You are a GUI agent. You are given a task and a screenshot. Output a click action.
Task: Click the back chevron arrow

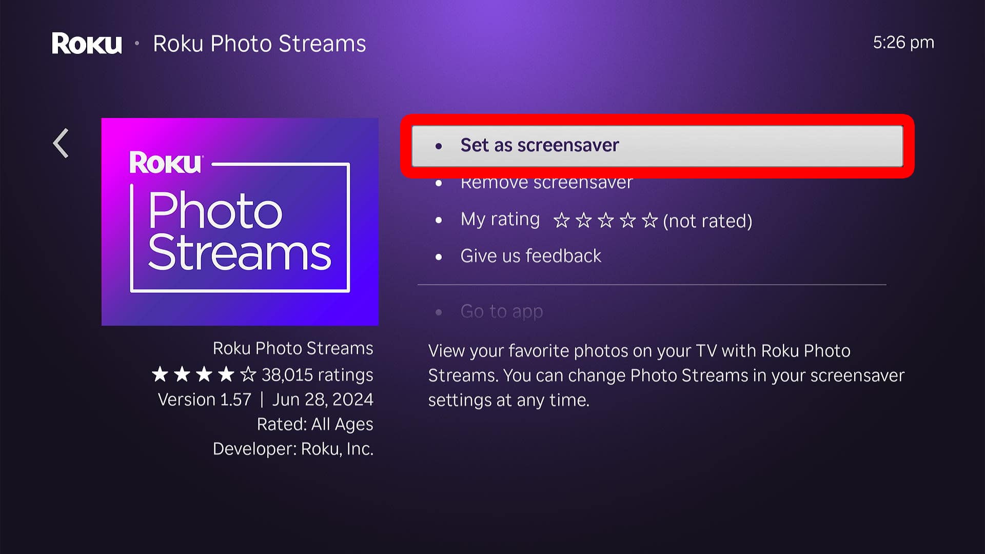tap(61, 143)
